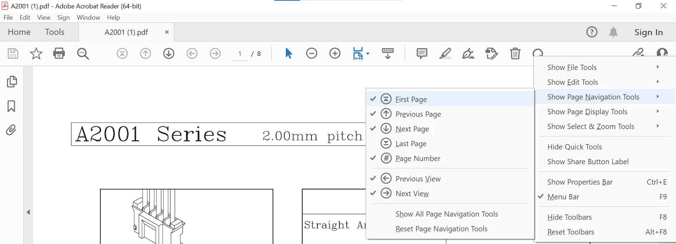Choose Show All Page Navigation Tools

click(x=450, y=214)
